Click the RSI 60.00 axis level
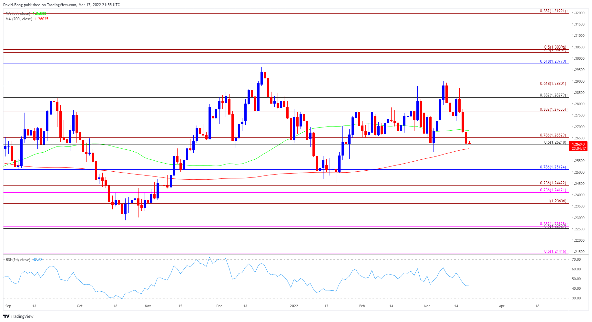This screenshot has width=592, height=322. pos(576,269)
